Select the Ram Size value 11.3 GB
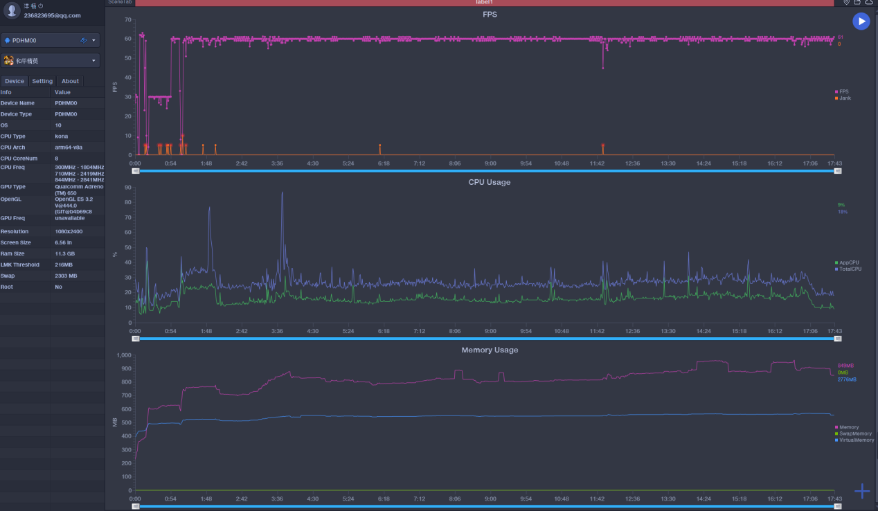Screen dimensions: 878x511 (66, 253)
